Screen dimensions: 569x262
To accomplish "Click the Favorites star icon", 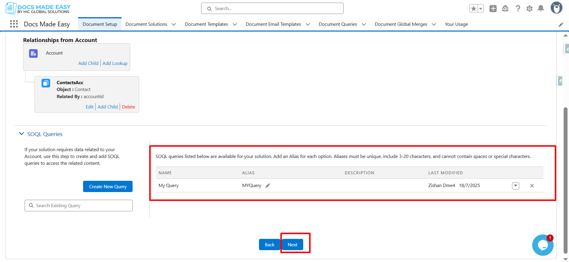I will point(473,9).
